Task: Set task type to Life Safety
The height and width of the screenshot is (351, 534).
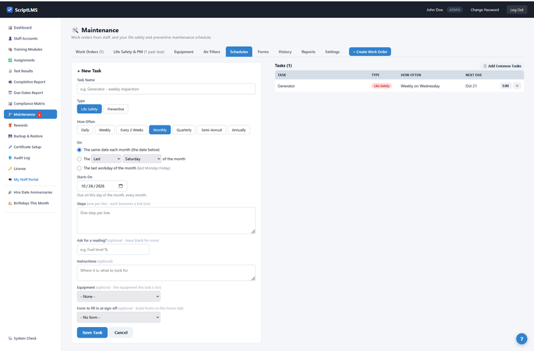Action: point(89,109)
